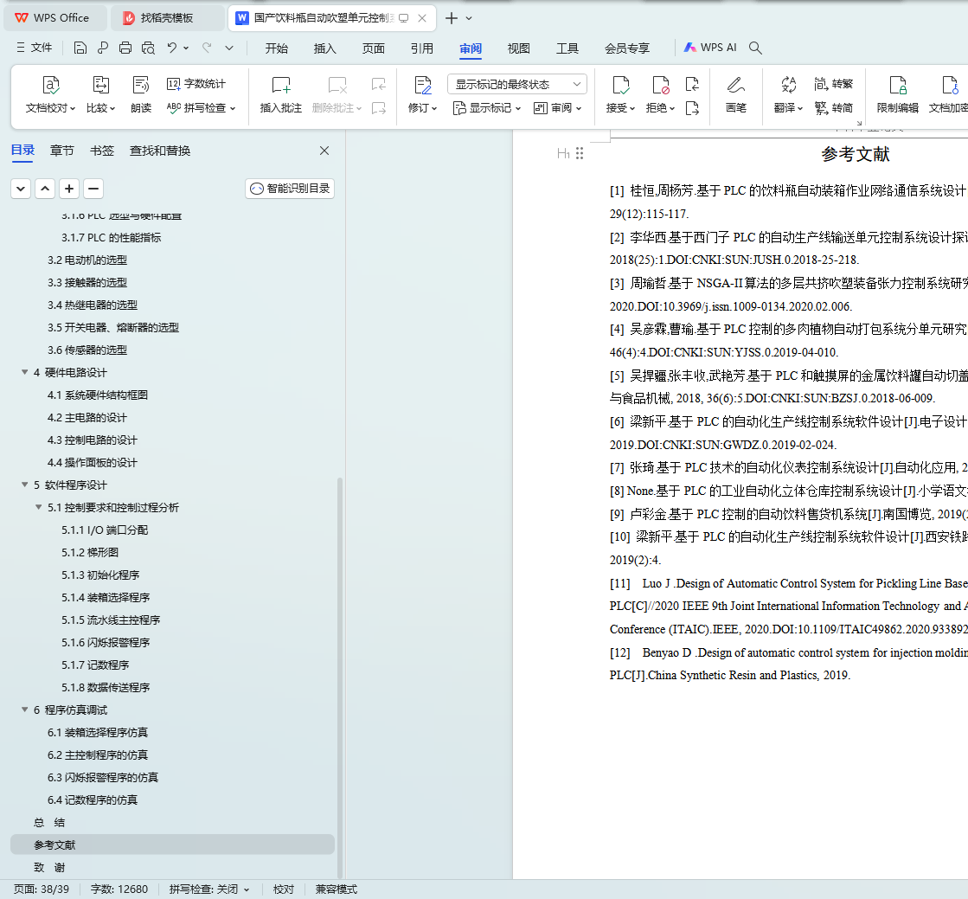Open 字数统计 word count
The image size is (968, 899).
[x=196, y=83]
